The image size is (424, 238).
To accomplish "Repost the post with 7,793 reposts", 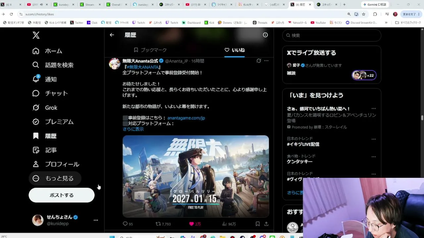I will coord(163,224).
